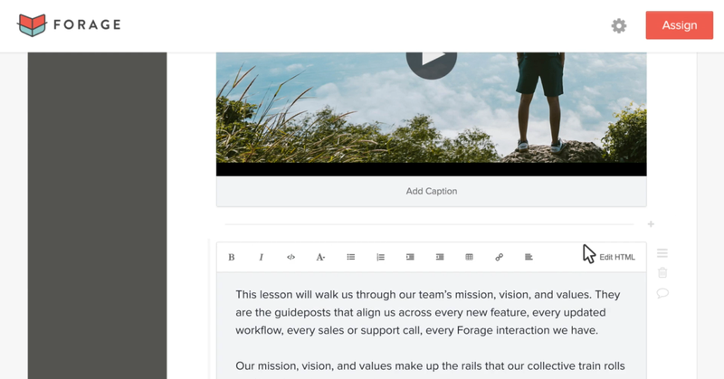Click the indent icon

tap(440, 257)
